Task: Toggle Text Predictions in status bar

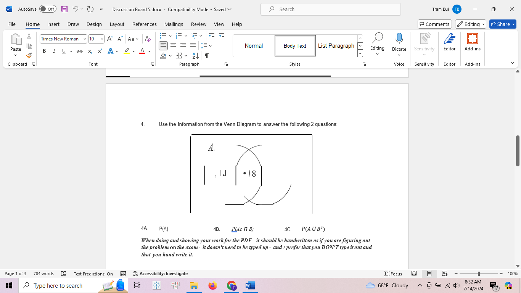Action: [x=93, y=274]
